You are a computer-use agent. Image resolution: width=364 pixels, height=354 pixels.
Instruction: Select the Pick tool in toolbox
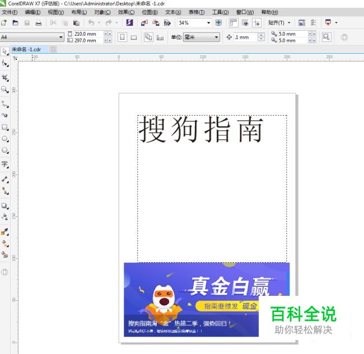point(4,51)
